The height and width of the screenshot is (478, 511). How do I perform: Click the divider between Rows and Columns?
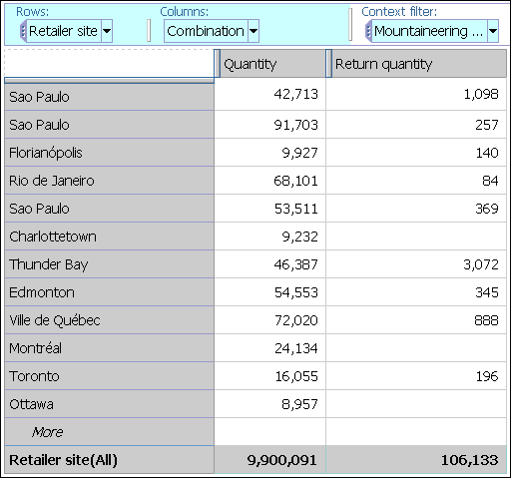pyautogui.click(x=149, y=31)
